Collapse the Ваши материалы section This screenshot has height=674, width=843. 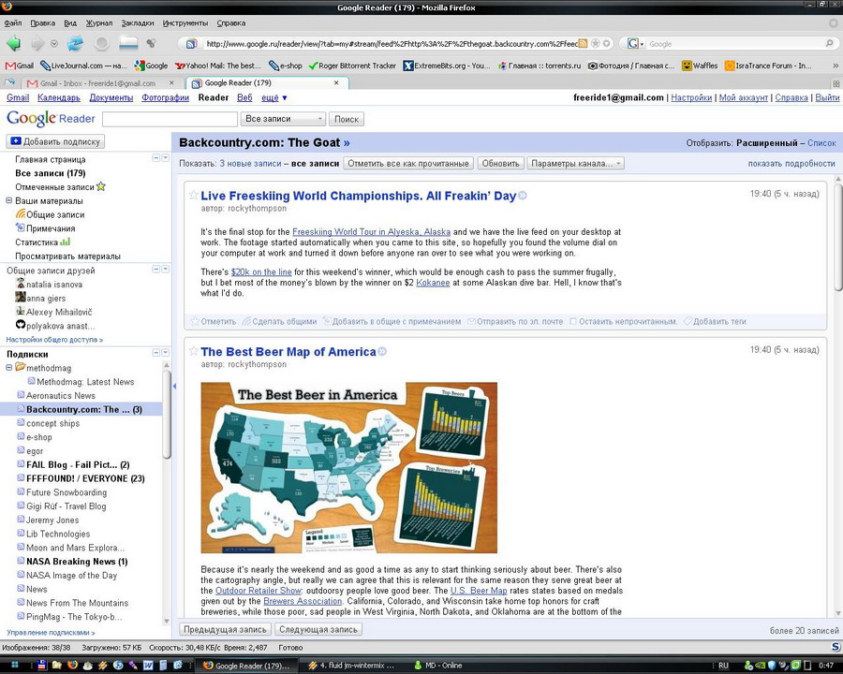(x=9, y=200)
